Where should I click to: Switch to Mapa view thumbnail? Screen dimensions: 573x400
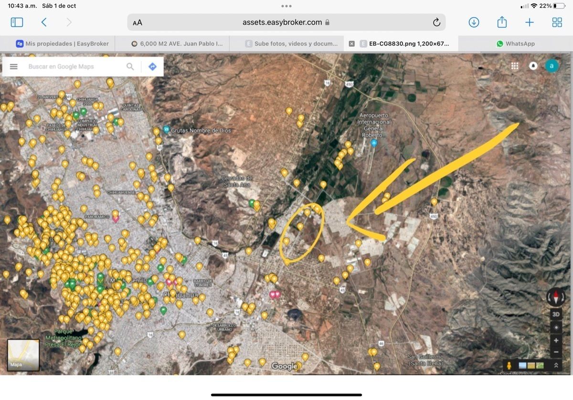coord(23,355)
